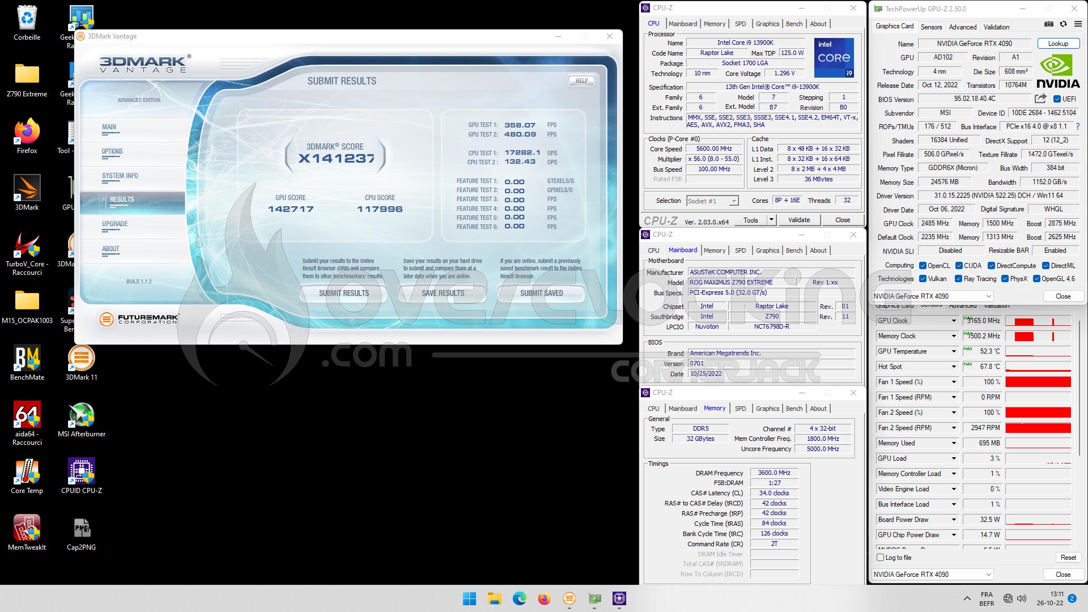Image resolution: width=1088 pixels, height=612 pixels.
Task: Open GPU-Z hamburger menu icon
Action: pos(1078,24)
